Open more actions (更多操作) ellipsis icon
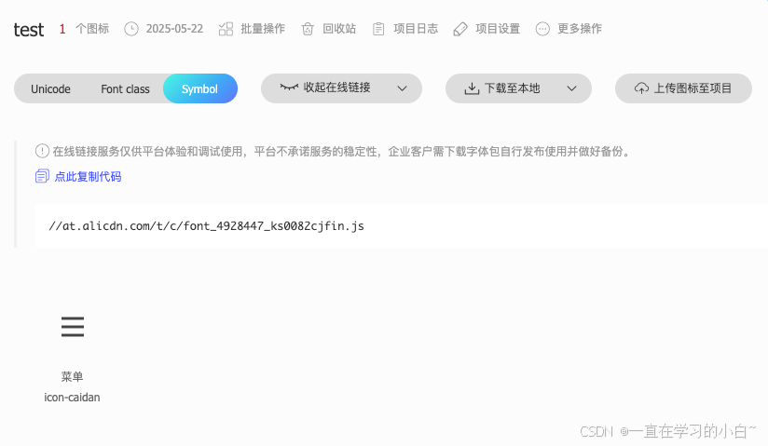 click(x=542, y=29)
